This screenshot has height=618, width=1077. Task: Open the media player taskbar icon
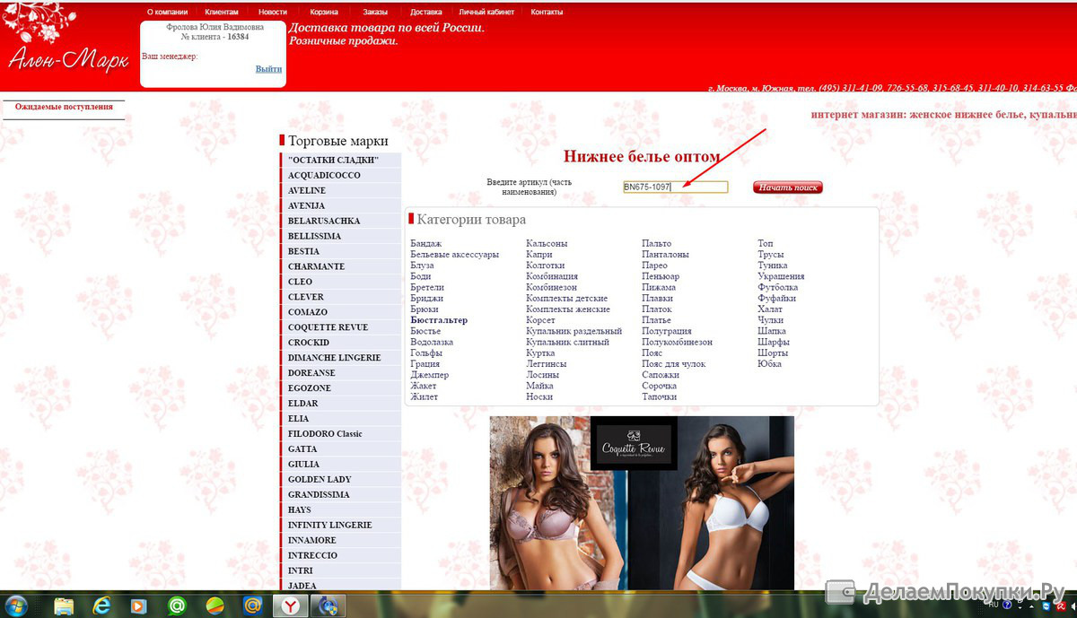[x=139, y=605]
